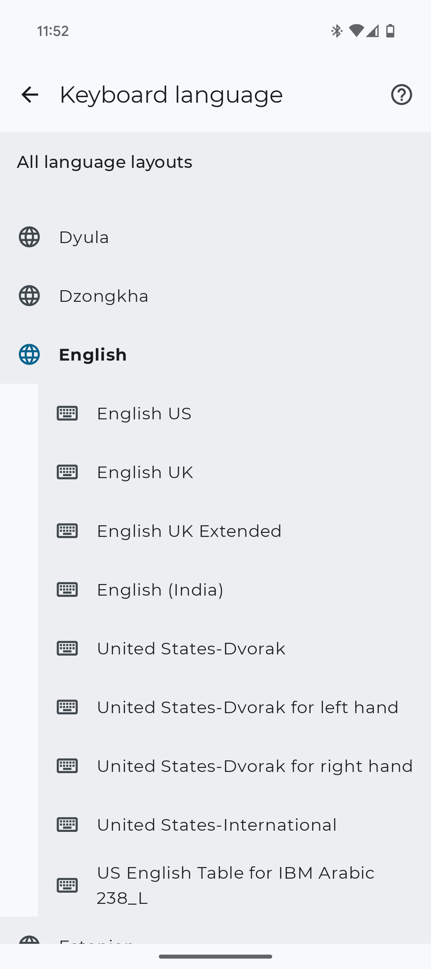Click the keyboard icon next to United States-Dvorak
431x969 pixels.
tap(67, 648)
